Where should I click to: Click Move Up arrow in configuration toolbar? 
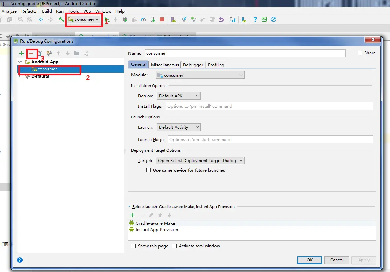click(x=58, y=53)
